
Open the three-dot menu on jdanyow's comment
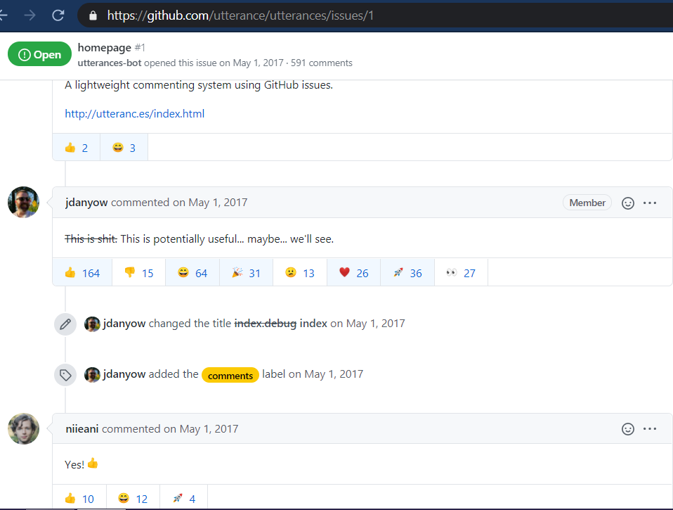(650, 203)
